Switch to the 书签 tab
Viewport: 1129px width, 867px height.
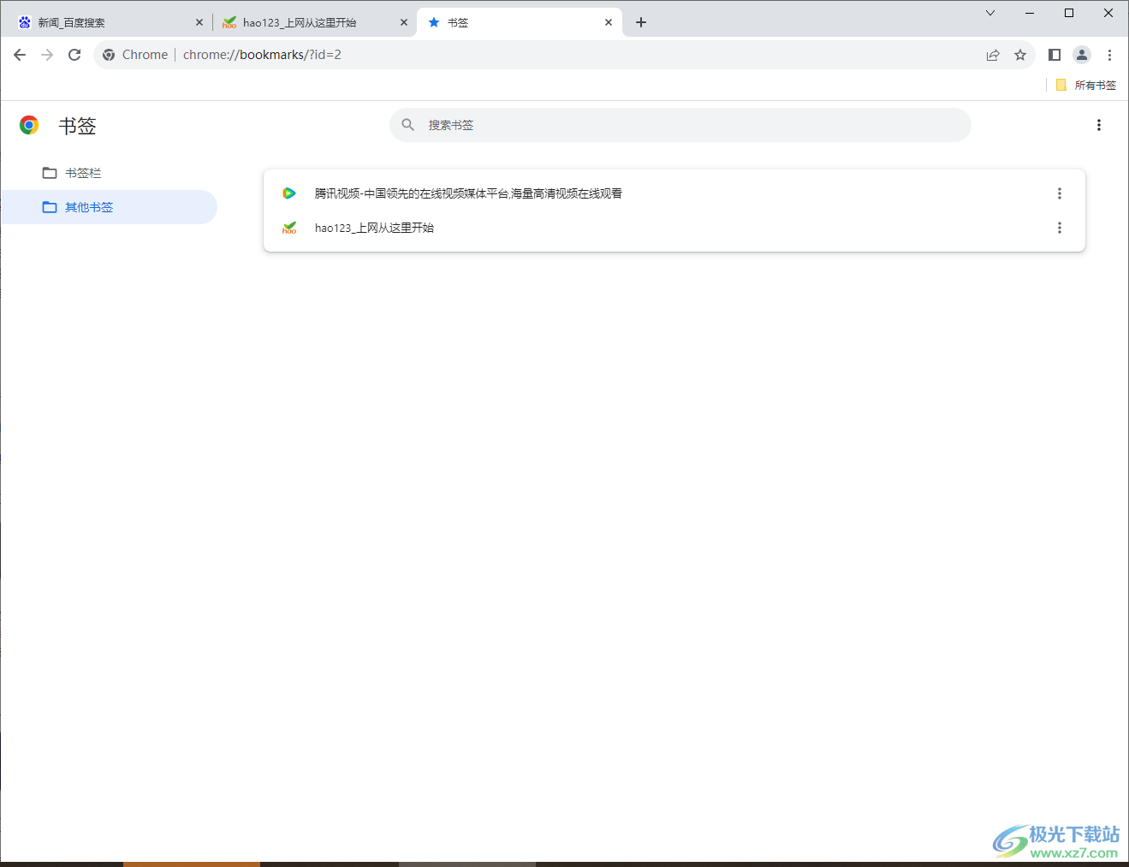coord(518,23)
